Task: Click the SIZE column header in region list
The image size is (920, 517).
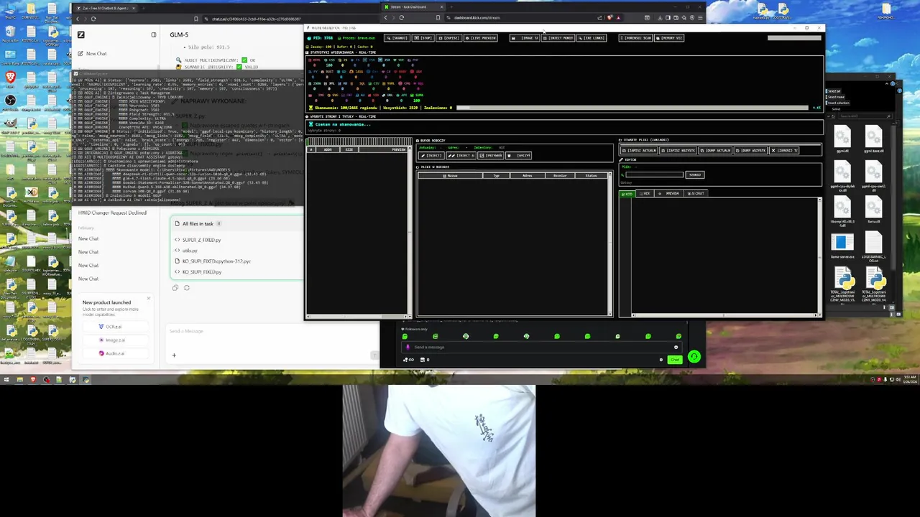Action: pos(349,149)
